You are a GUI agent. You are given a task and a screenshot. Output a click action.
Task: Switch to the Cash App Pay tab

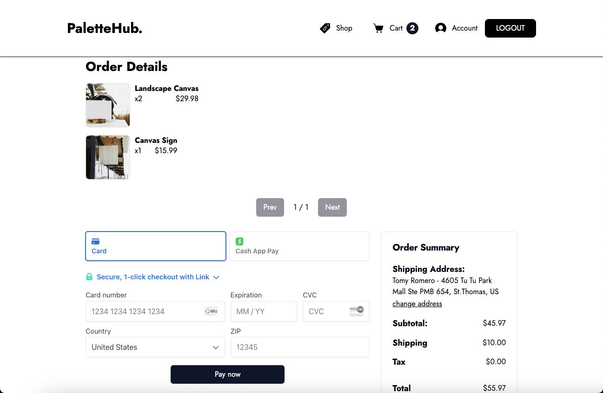(x=299, y=246)
